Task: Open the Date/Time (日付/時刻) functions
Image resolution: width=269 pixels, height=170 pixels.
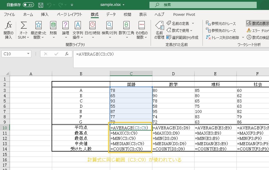Action: 92,30
